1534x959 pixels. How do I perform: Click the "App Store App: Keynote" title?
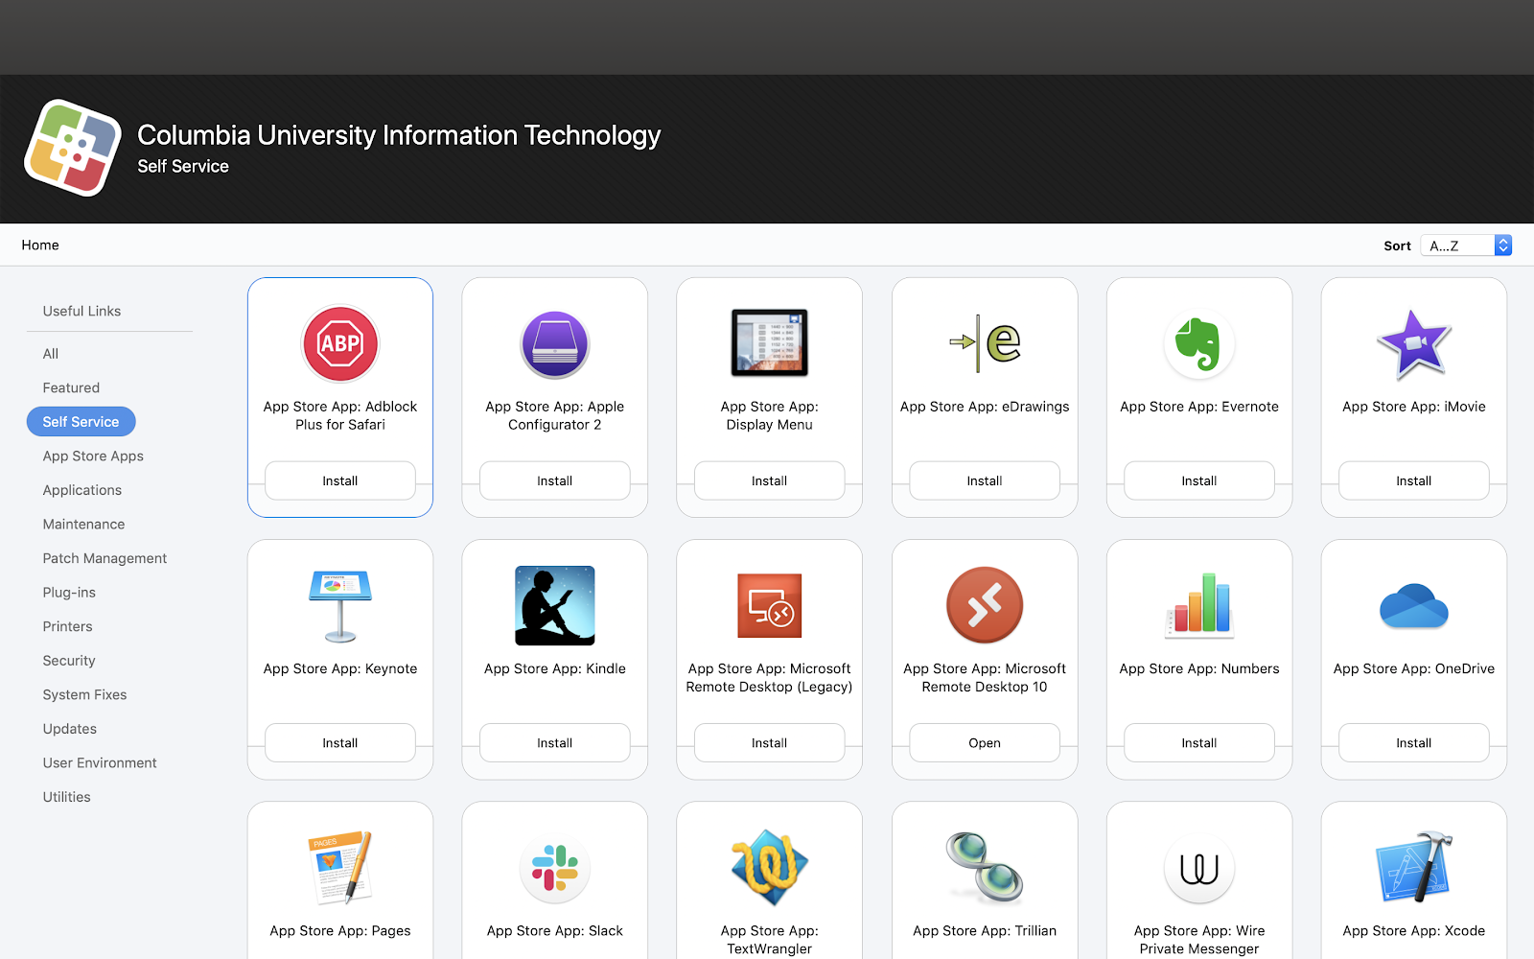340,668
